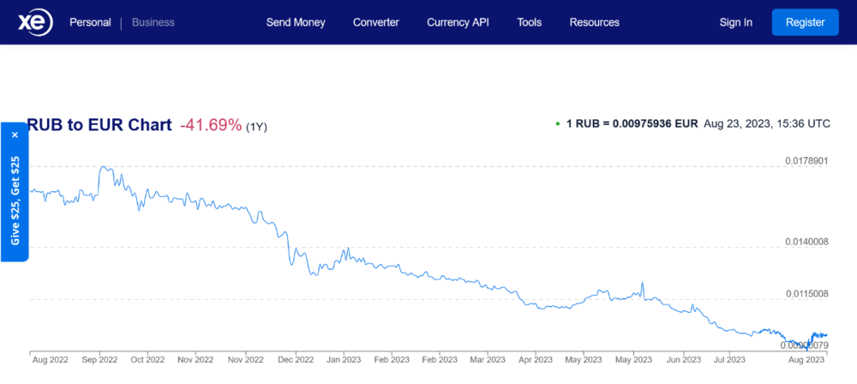Image resolution: width=857 pixels, height=384 pixels.
Task: Click the RUB to EUR Chart heading
Action: tap(99, 125)
